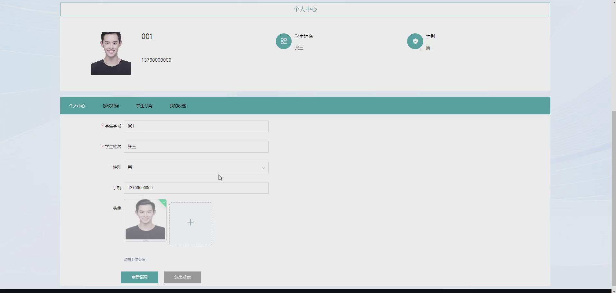
Task: Click the 男 gender value in the profile card
Action: (x=428, y=48)
